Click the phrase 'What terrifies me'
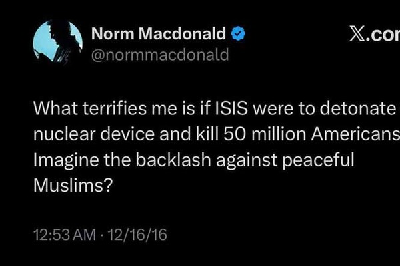This screenshot has width=400, height=266. point(89,107)
